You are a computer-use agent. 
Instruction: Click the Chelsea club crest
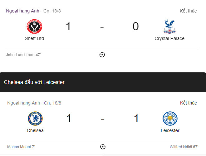click(x=35, y=119)
